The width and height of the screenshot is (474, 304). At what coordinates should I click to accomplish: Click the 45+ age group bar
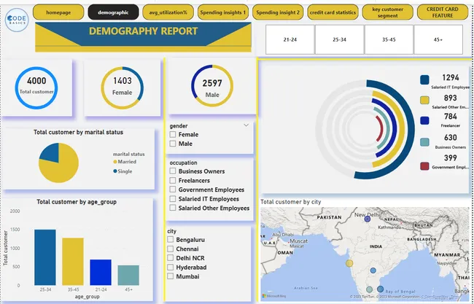click(128, 276)
